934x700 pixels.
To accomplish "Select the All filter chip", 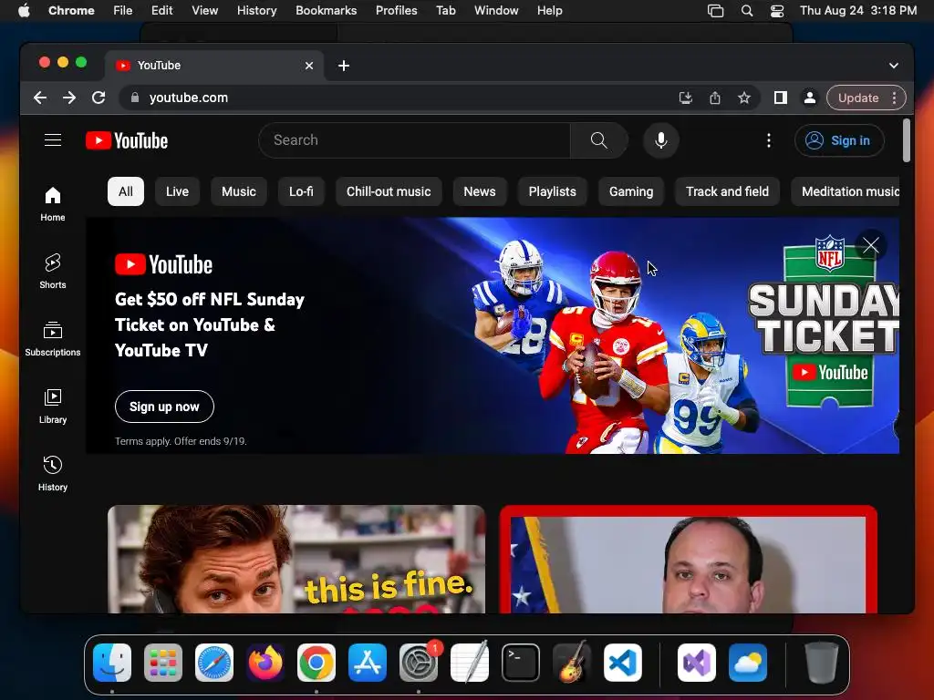I will coord(126,191).
